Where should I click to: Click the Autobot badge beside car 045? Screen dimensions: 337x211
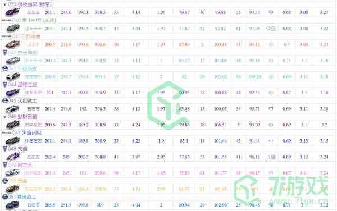pos(4,100)
